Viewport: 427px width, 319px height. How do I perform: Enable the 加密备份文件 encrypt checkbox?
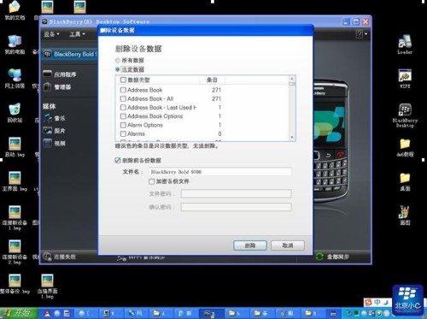[x=151, y=181]
